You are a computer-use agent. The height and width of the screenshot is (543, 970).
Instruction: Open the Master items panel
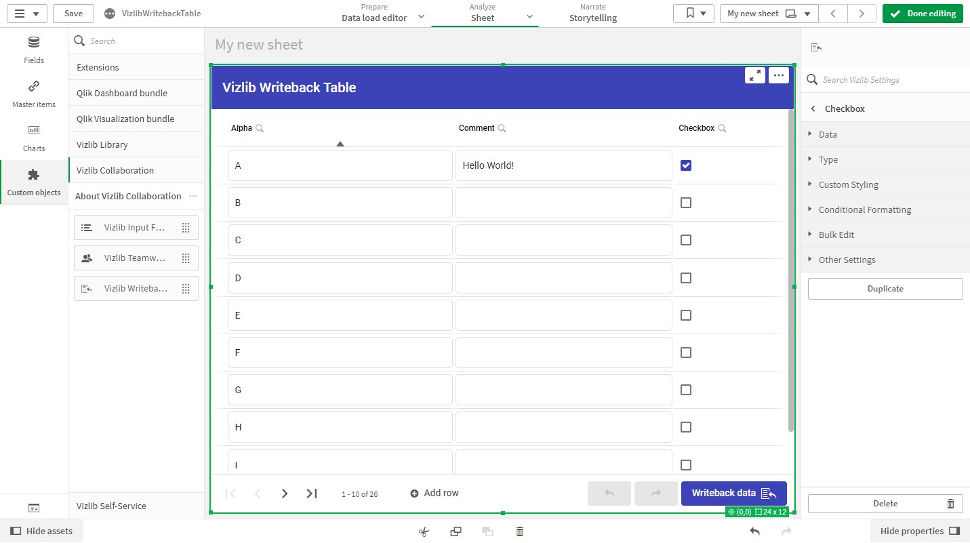[34, 94]
